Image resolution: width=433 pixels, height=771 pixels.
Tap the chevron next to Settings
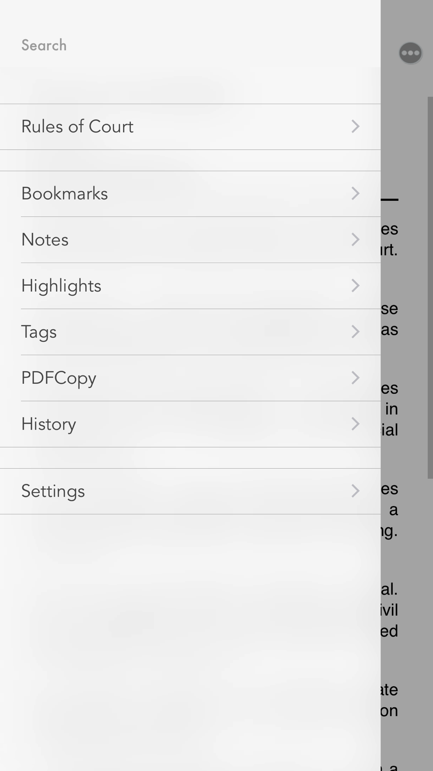(x=355, y=491)
